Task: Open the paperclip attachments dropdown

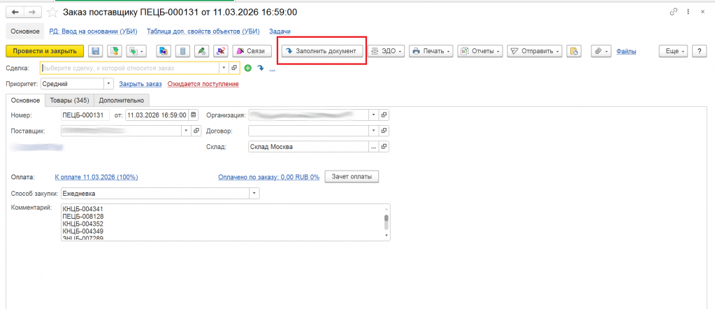Action: coord(602,52)
